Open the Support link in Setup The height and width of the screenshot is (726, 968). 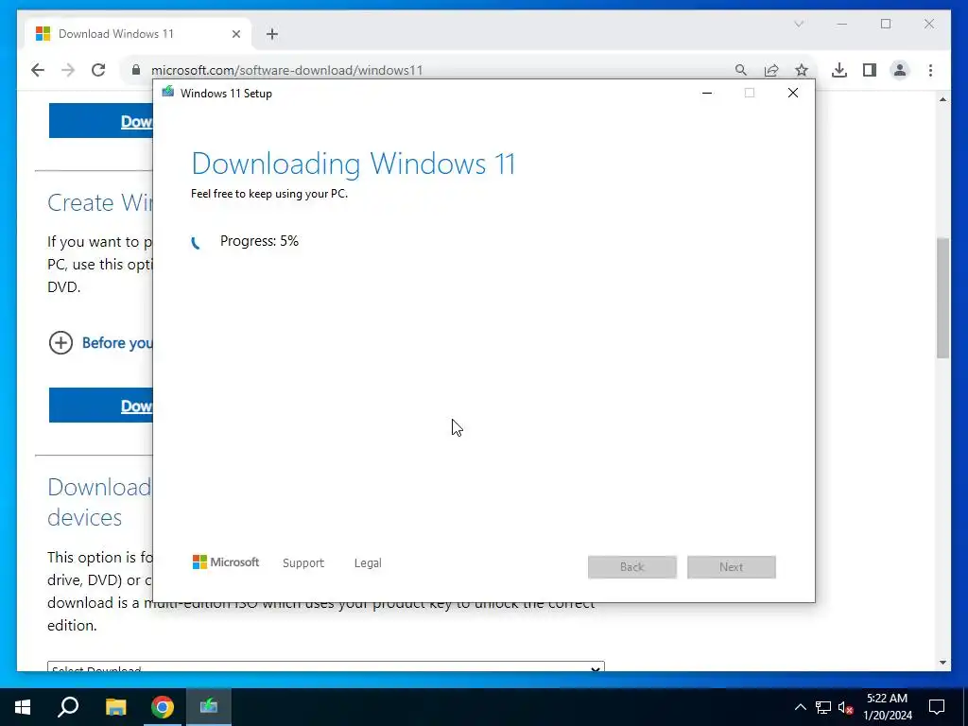click(303, 563)
